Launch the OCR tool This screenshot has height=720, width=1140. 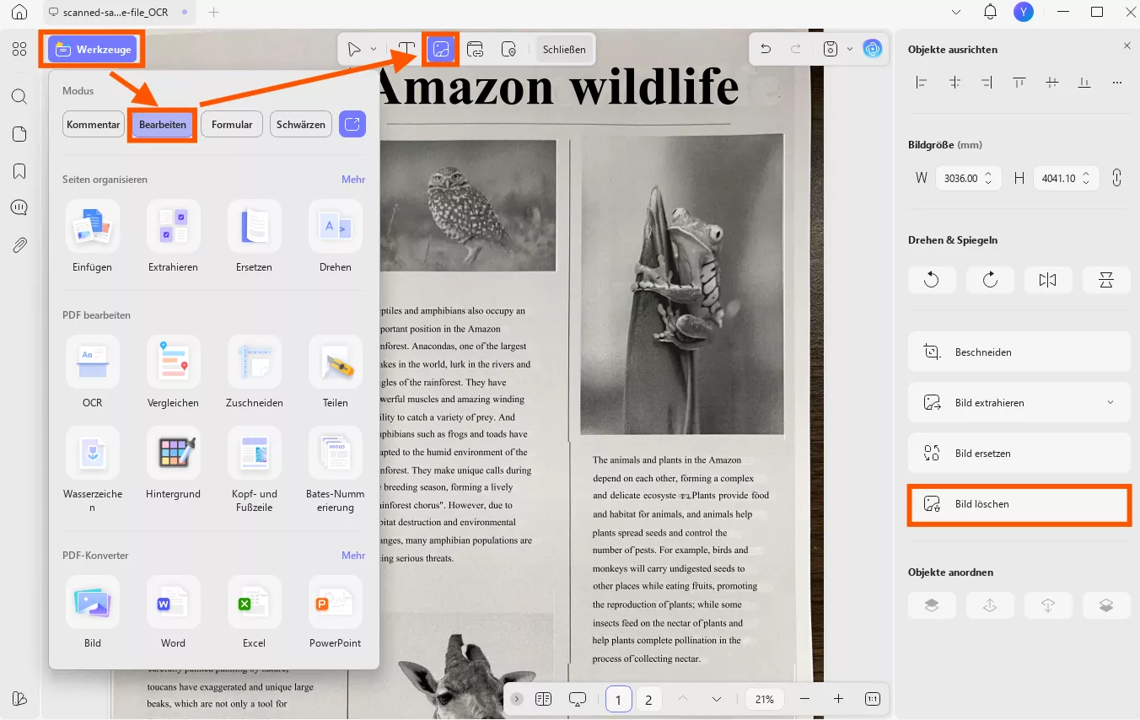pyautogui.click(x=93, y=372)
